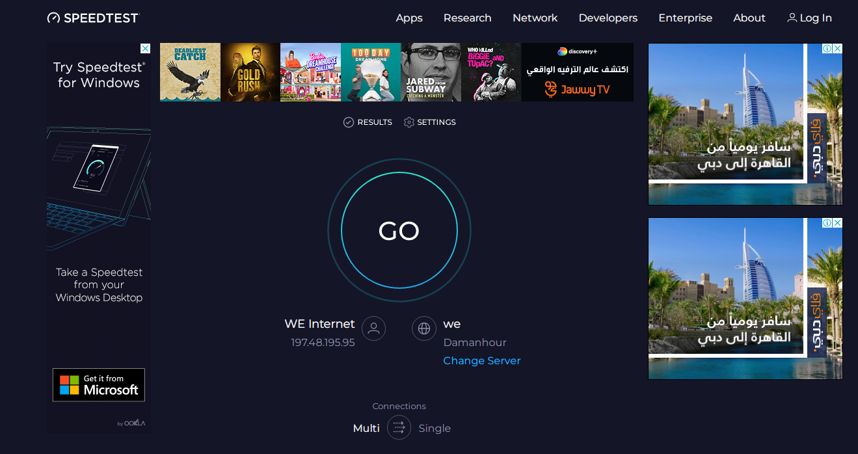
Task: Close the top right Dubai ad
Action: coord(837,49)
